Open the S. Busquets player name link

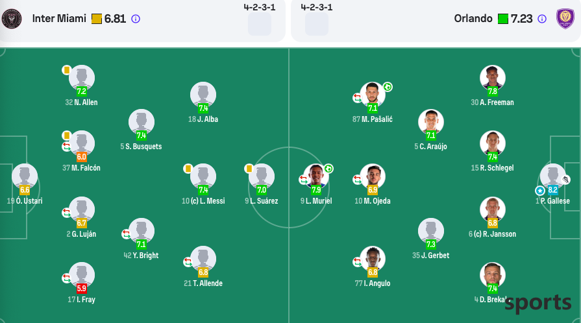tap(141, 147)
